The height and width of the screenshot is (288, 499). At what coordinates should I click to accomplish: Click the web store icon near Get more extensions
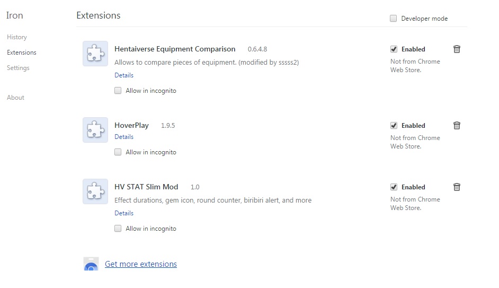click(91, 264)
